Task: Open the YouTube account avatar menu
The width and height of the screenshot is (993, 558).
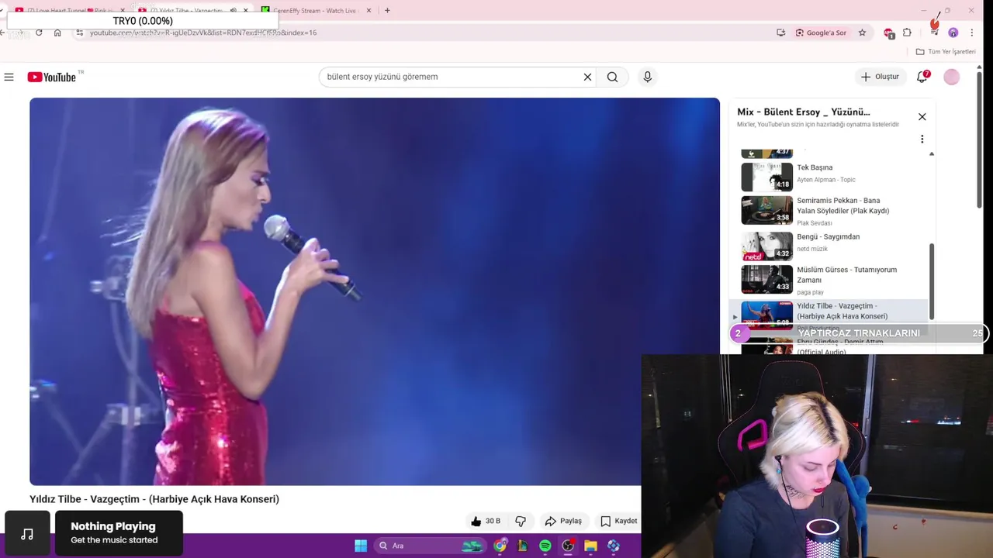Action: (x=952, y=77)
